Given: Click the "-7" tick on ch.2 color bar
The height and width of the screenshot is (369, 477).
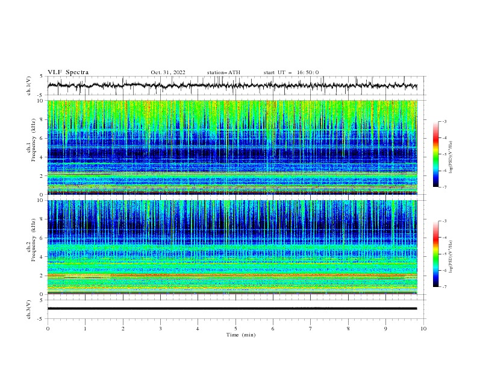Looking at the screenshot, I should click(444, 287).
